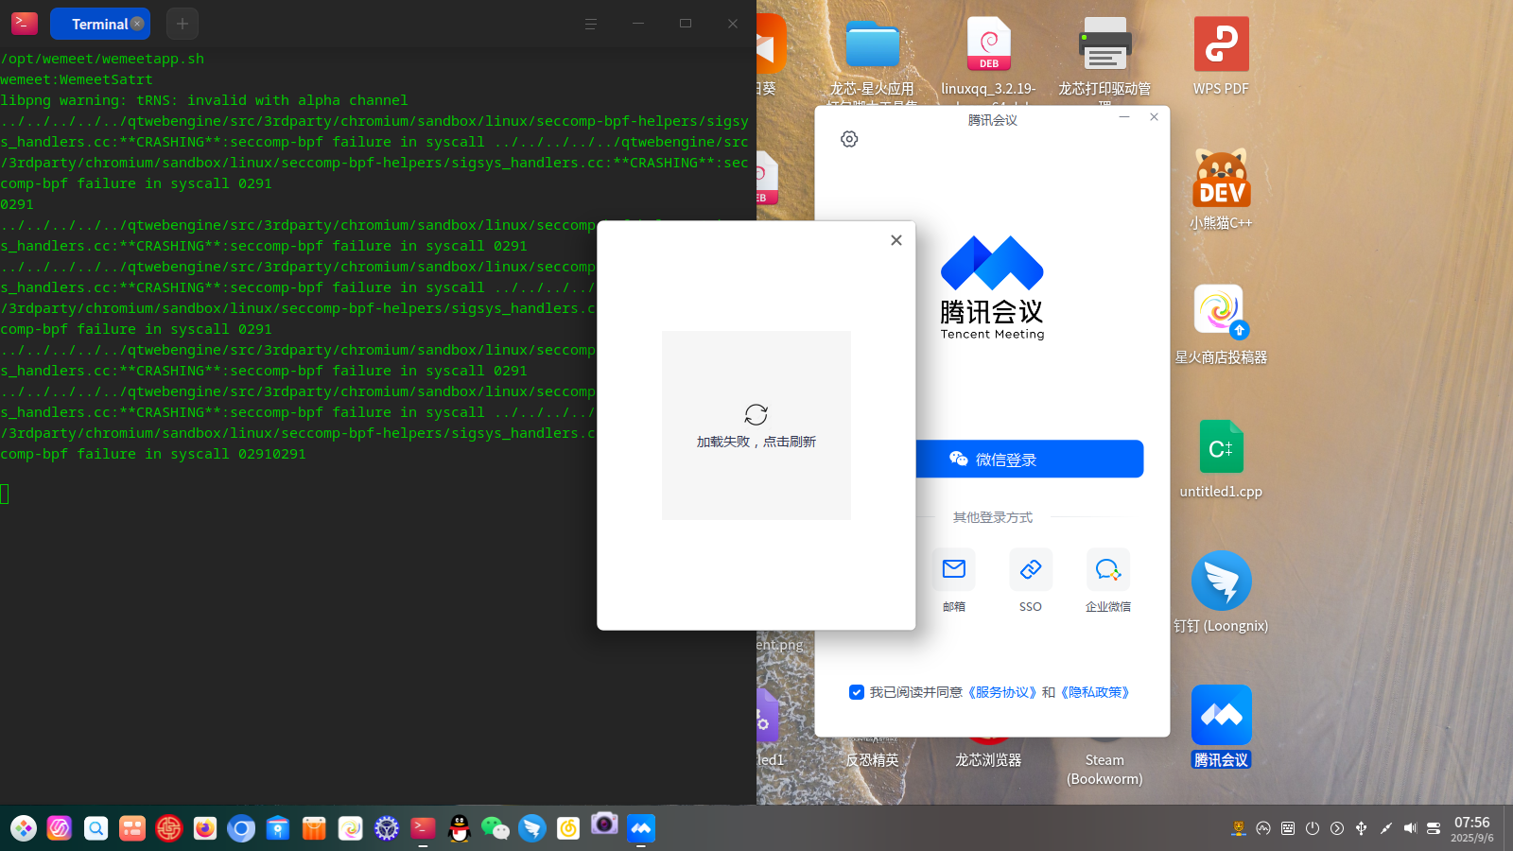Select untitled1.cpp file on desktop

coord(1221,458)
